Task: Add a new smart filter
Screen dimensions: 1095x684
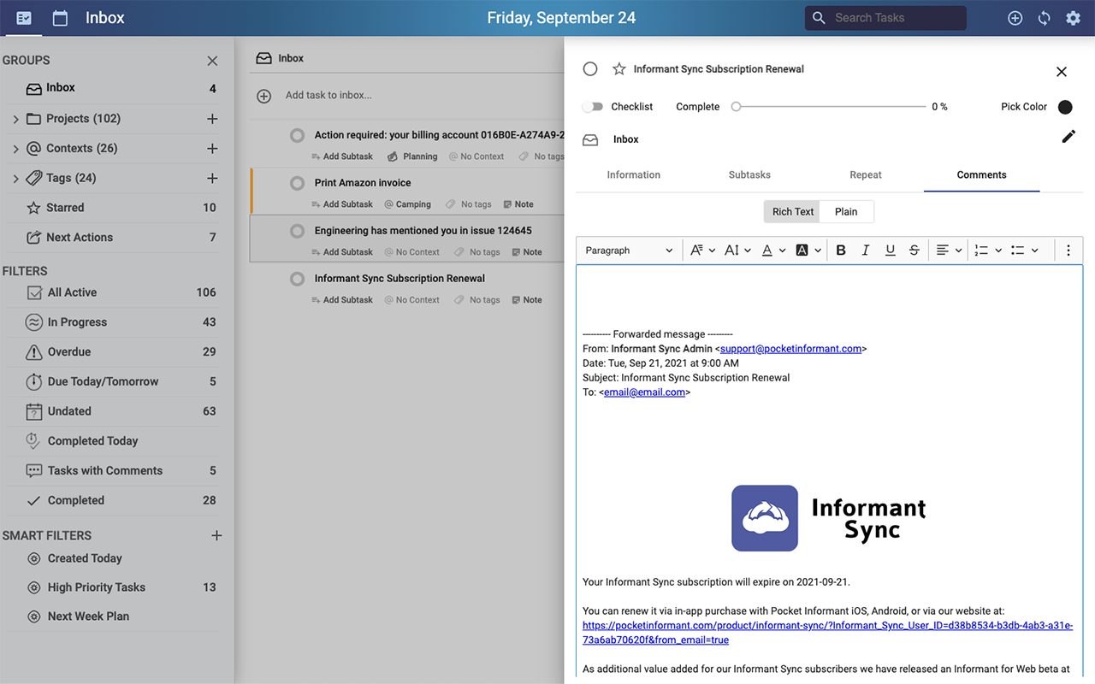Action: pos(216,535)
